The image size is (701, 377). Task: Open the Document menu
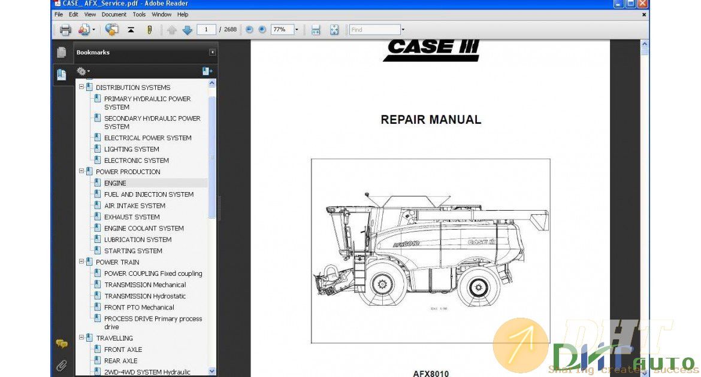pyautogui.click(x=114, y=14)
